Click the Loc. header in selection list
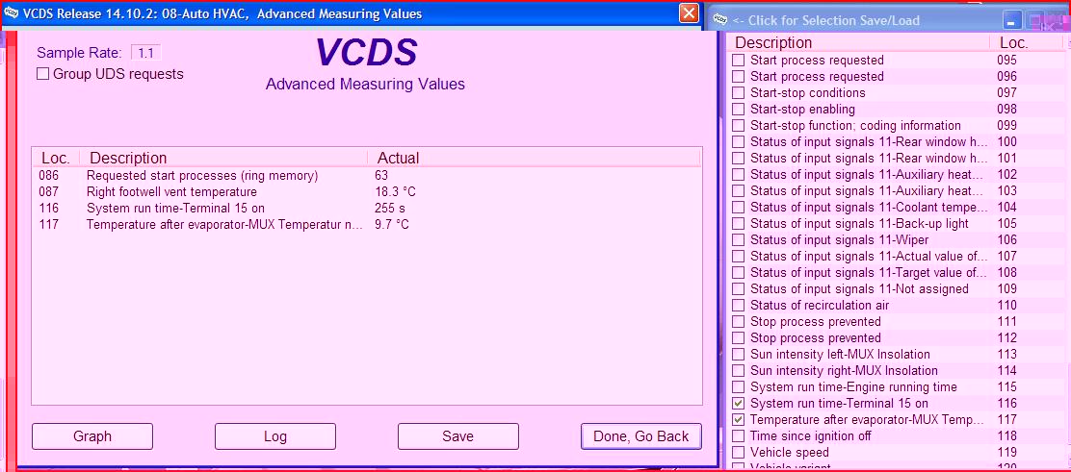Screen dimensions: 1071x472 tap(1014, 42)
